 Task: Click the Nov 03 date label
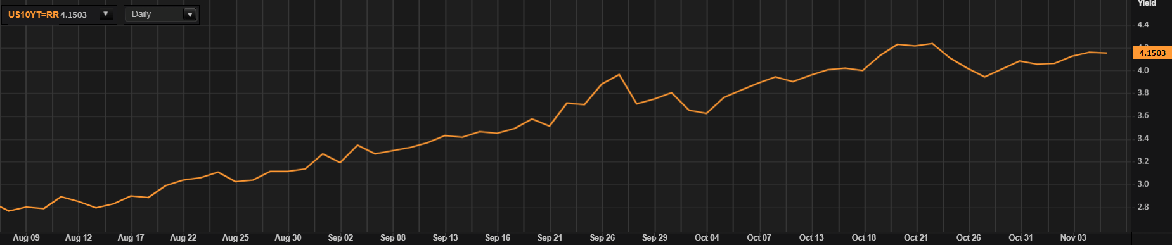(x=1073, y=238)
